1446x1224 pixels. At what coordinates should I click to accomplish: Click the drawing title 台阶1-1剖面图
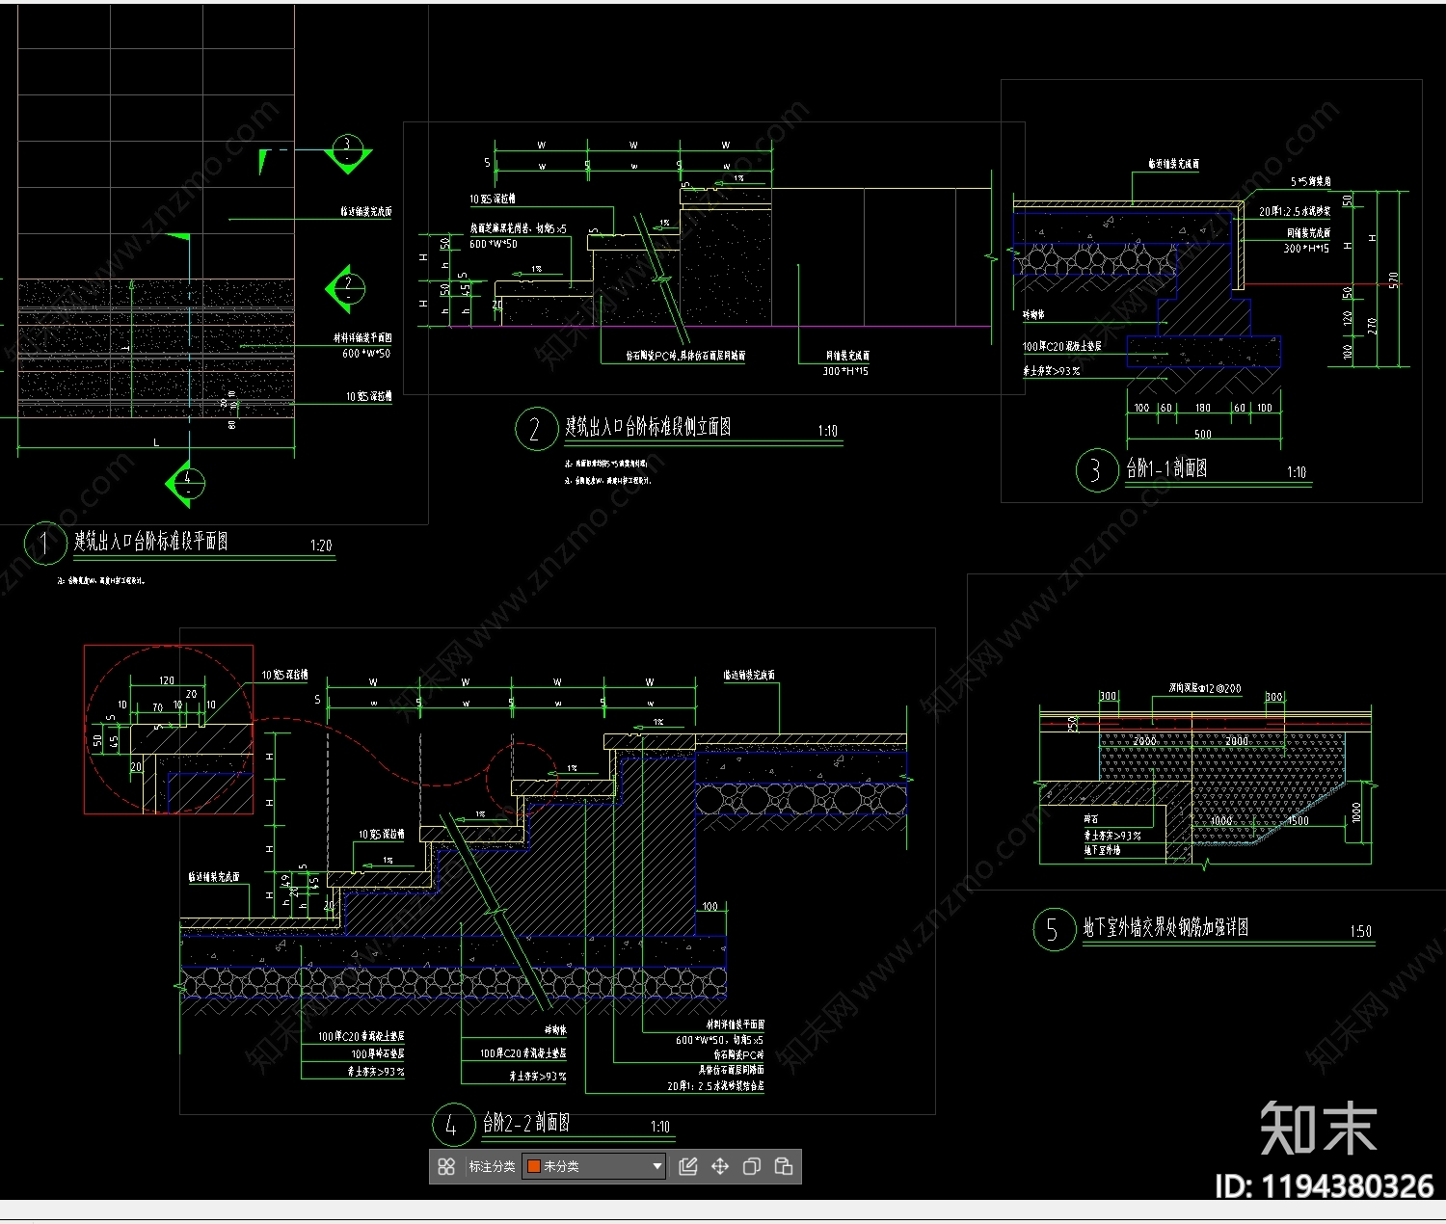click(x=1166, y=468)
